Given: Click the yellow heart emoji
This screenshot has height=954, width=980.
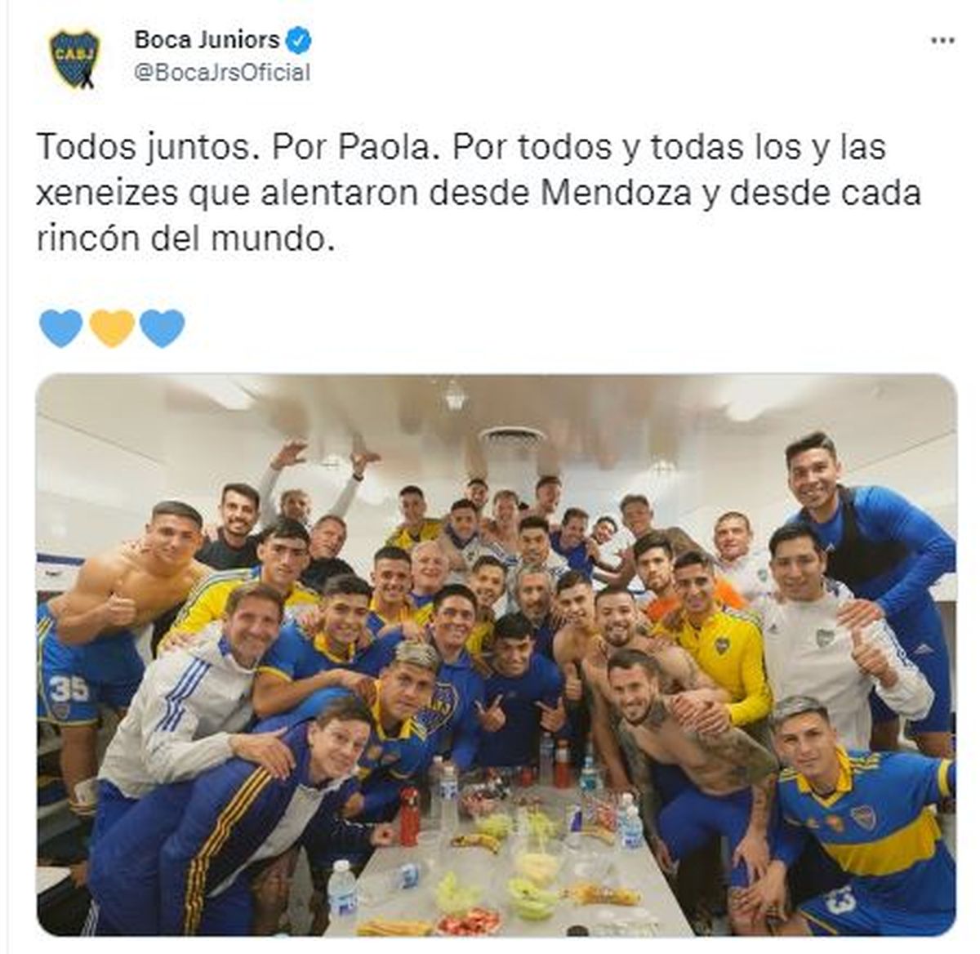Looking at the screenshot, I should coord(112,328).
